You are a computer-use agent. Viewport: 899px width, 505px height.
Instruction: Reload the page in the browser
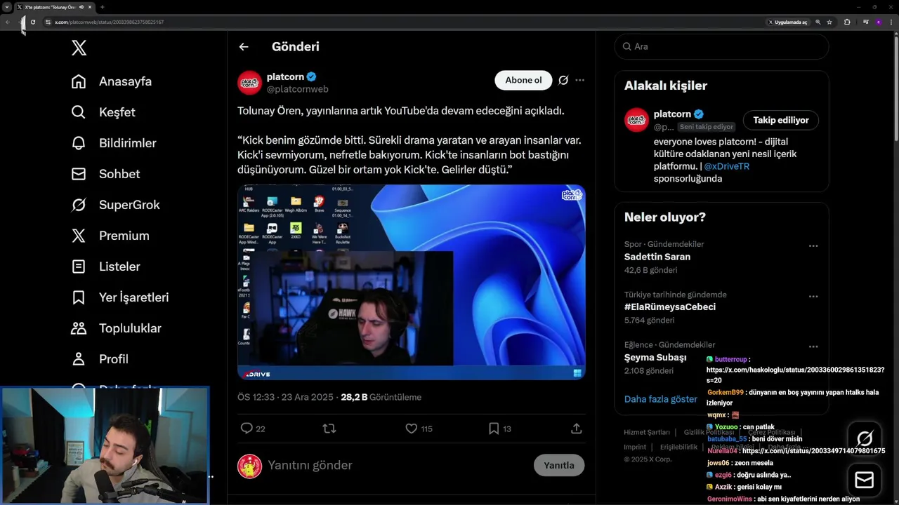32,22
